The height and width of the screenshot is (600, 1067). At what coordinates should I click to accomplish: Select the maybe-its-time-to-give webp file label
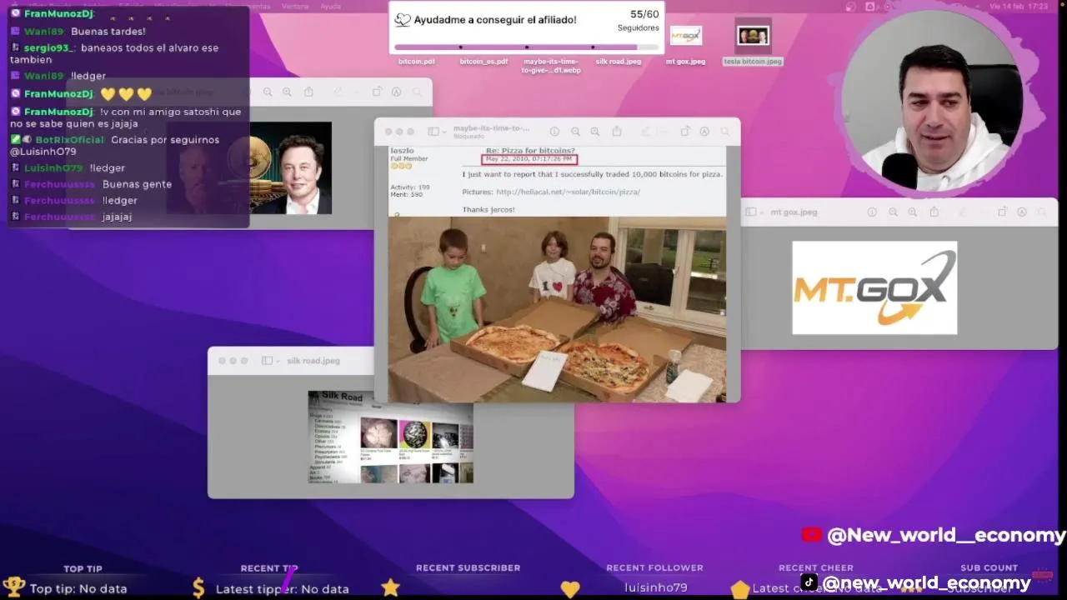click(551, 66)
